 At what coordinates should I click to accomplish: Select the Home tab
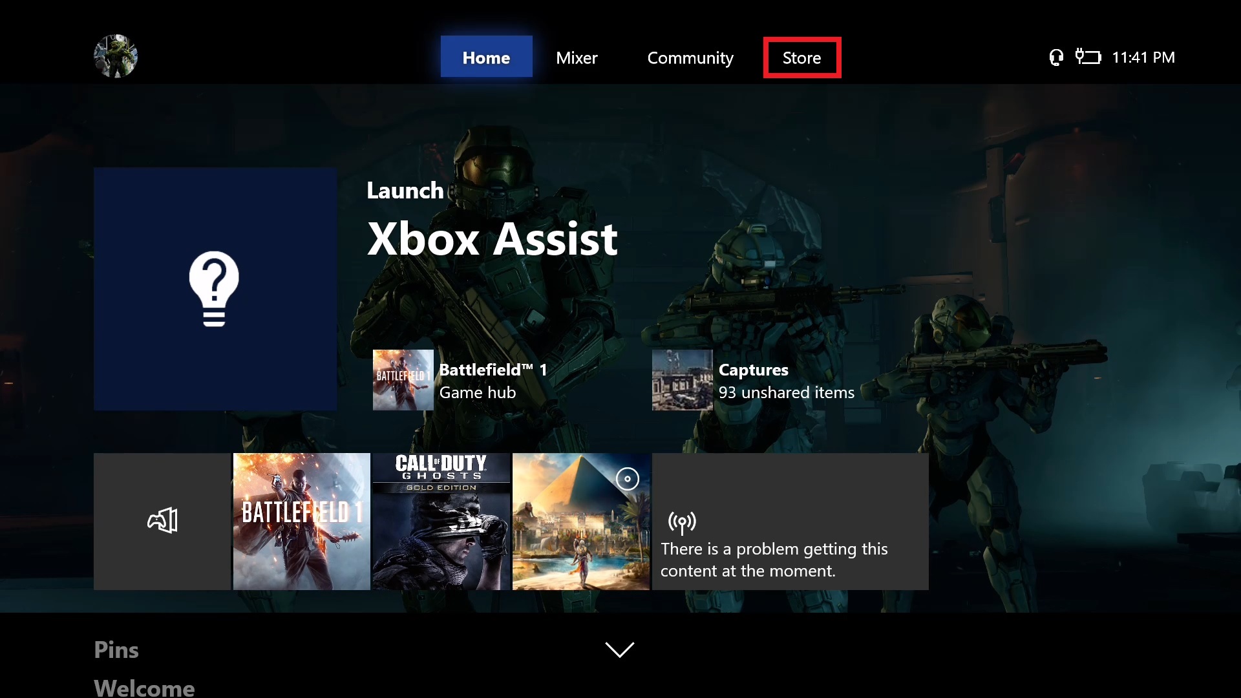coord(486,58)
